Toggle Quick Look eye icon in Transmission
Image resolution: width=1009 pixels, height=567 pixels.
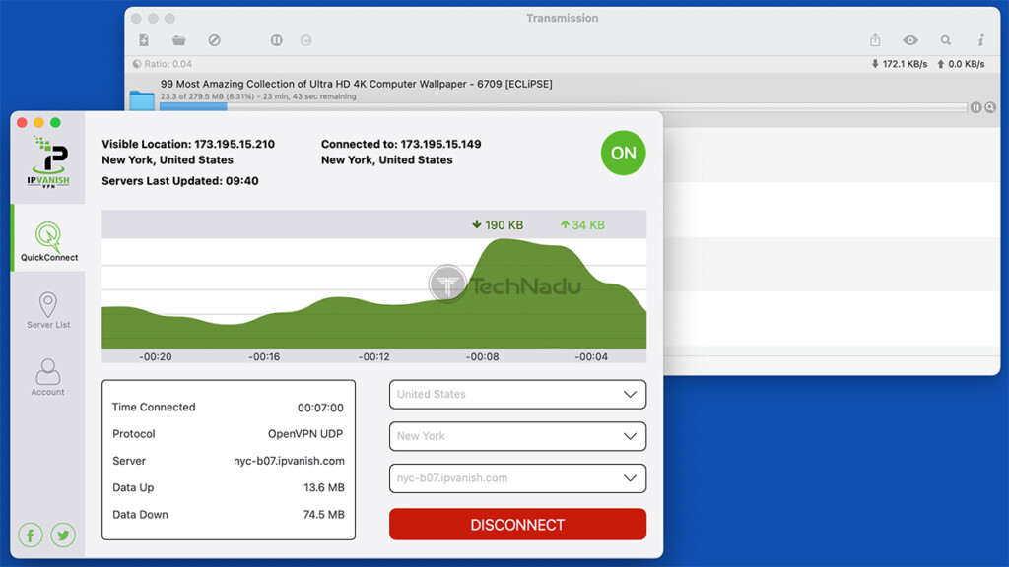[910, 40]
